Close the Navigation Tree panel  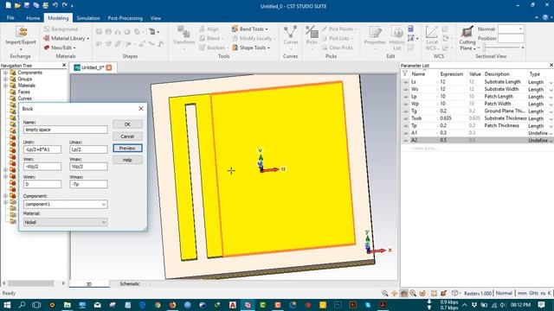[64, 66]
